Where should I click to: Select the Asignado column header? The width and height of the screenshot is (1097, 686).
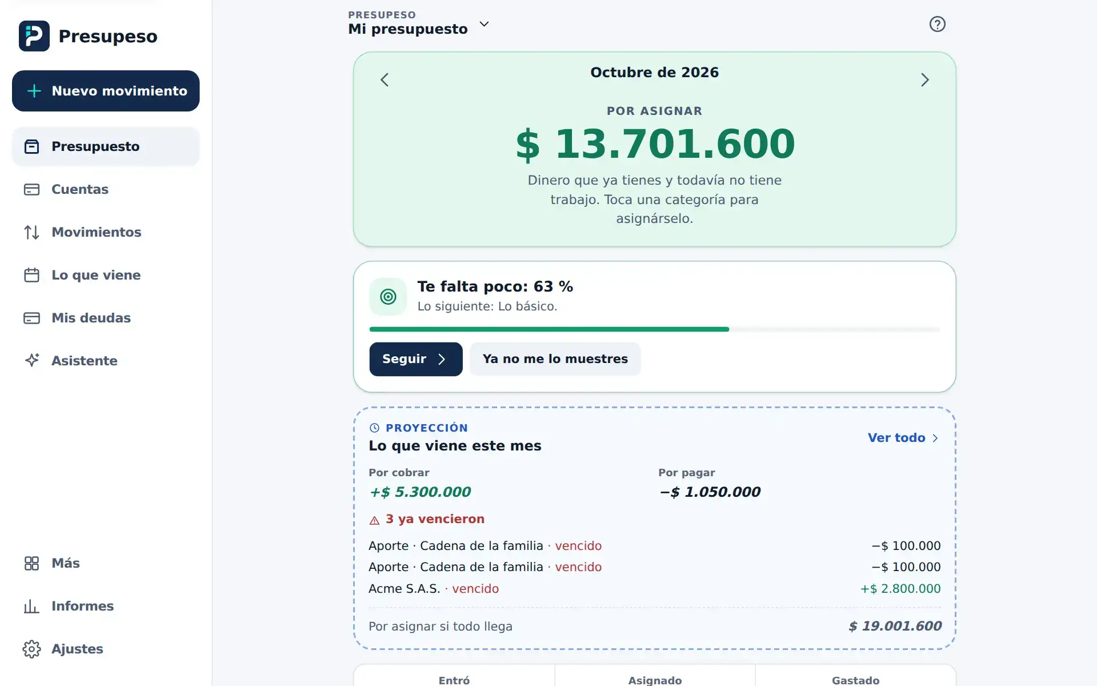(x=655, y=680)
